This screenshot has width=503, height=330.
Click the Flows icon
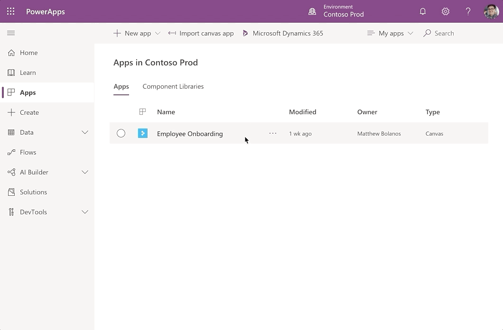11,152
